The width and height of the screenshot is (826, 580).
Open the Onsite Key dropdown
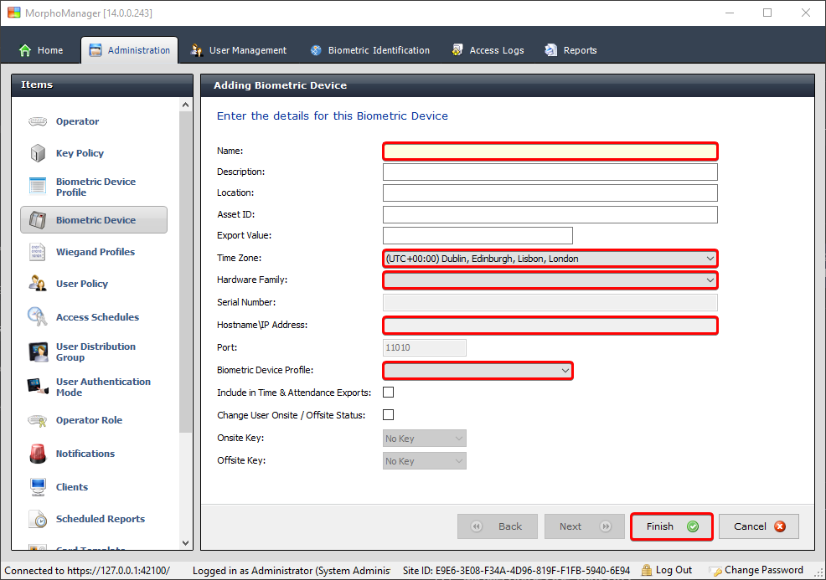(424, 439)
